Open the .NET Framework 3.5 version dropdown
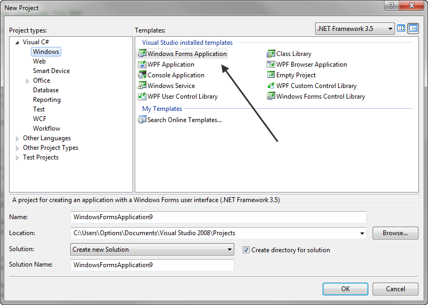The height and width of the screenshot is (305, 428). 355,28
